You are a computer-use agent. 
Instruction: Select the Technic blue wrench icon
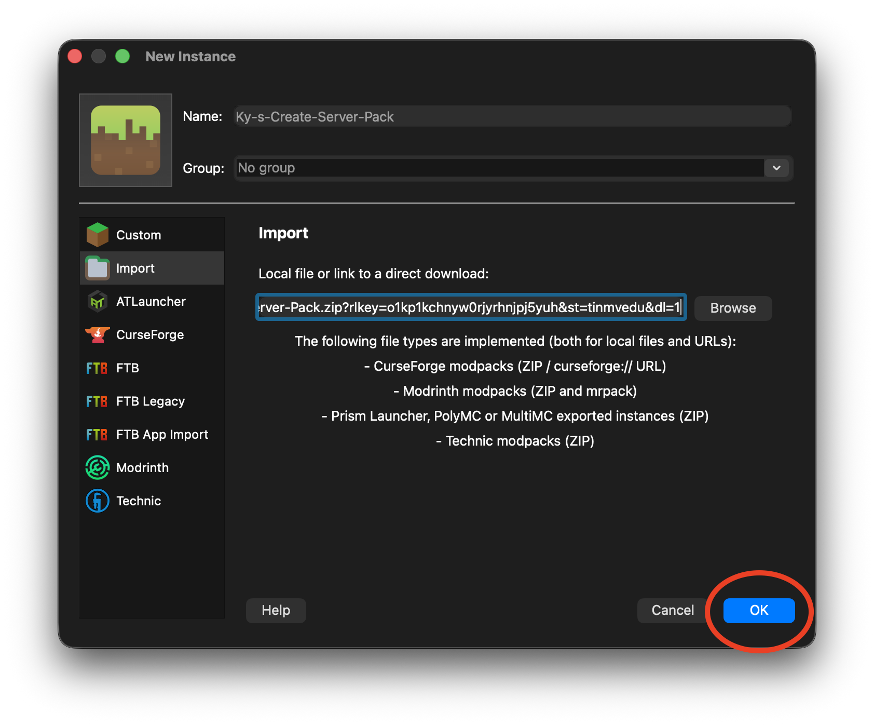(x=97, y=501)
